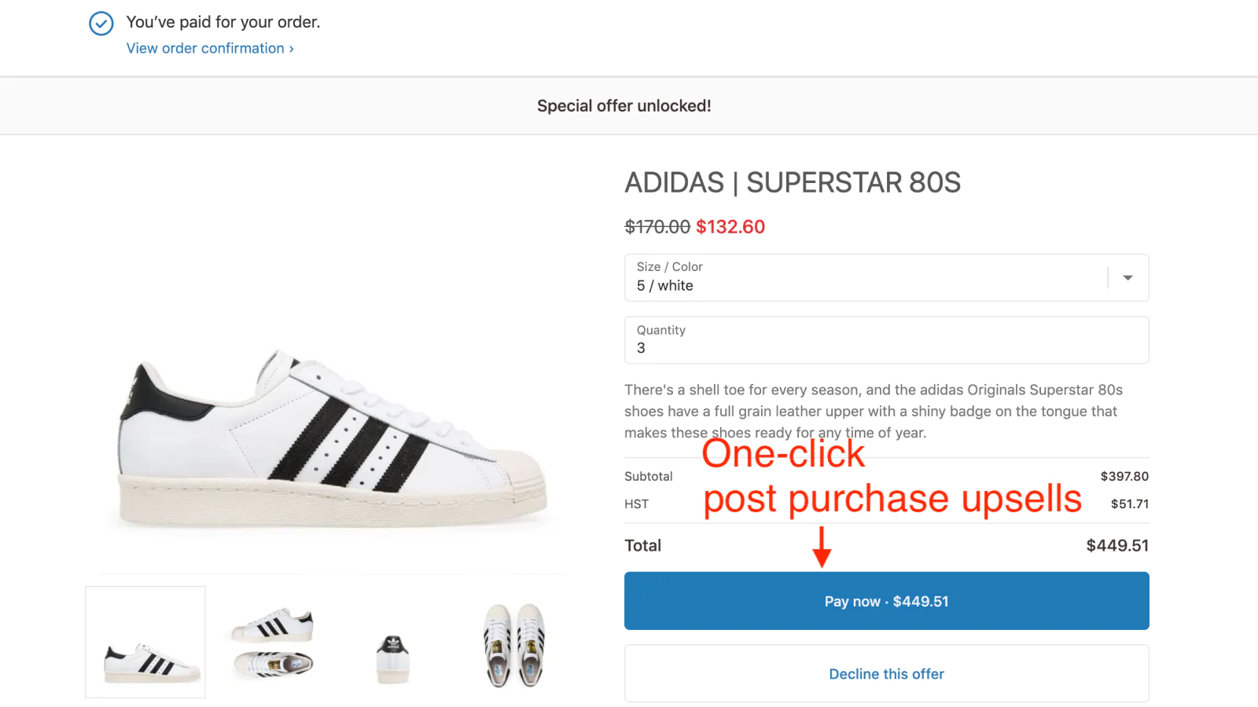Image resolution: width=1258 pixels, height=707 pixels.
Task: Click the ADIDAS | SUPERSTAR 80S product title
Action: [x=793, y=183]
